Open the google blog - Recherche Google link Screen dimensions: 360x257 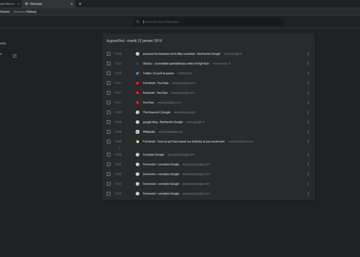163,122
